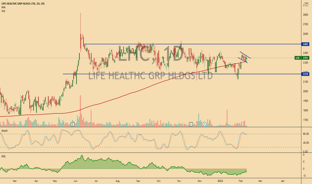Select the 2179 horizontal line price label

[305, 74]
